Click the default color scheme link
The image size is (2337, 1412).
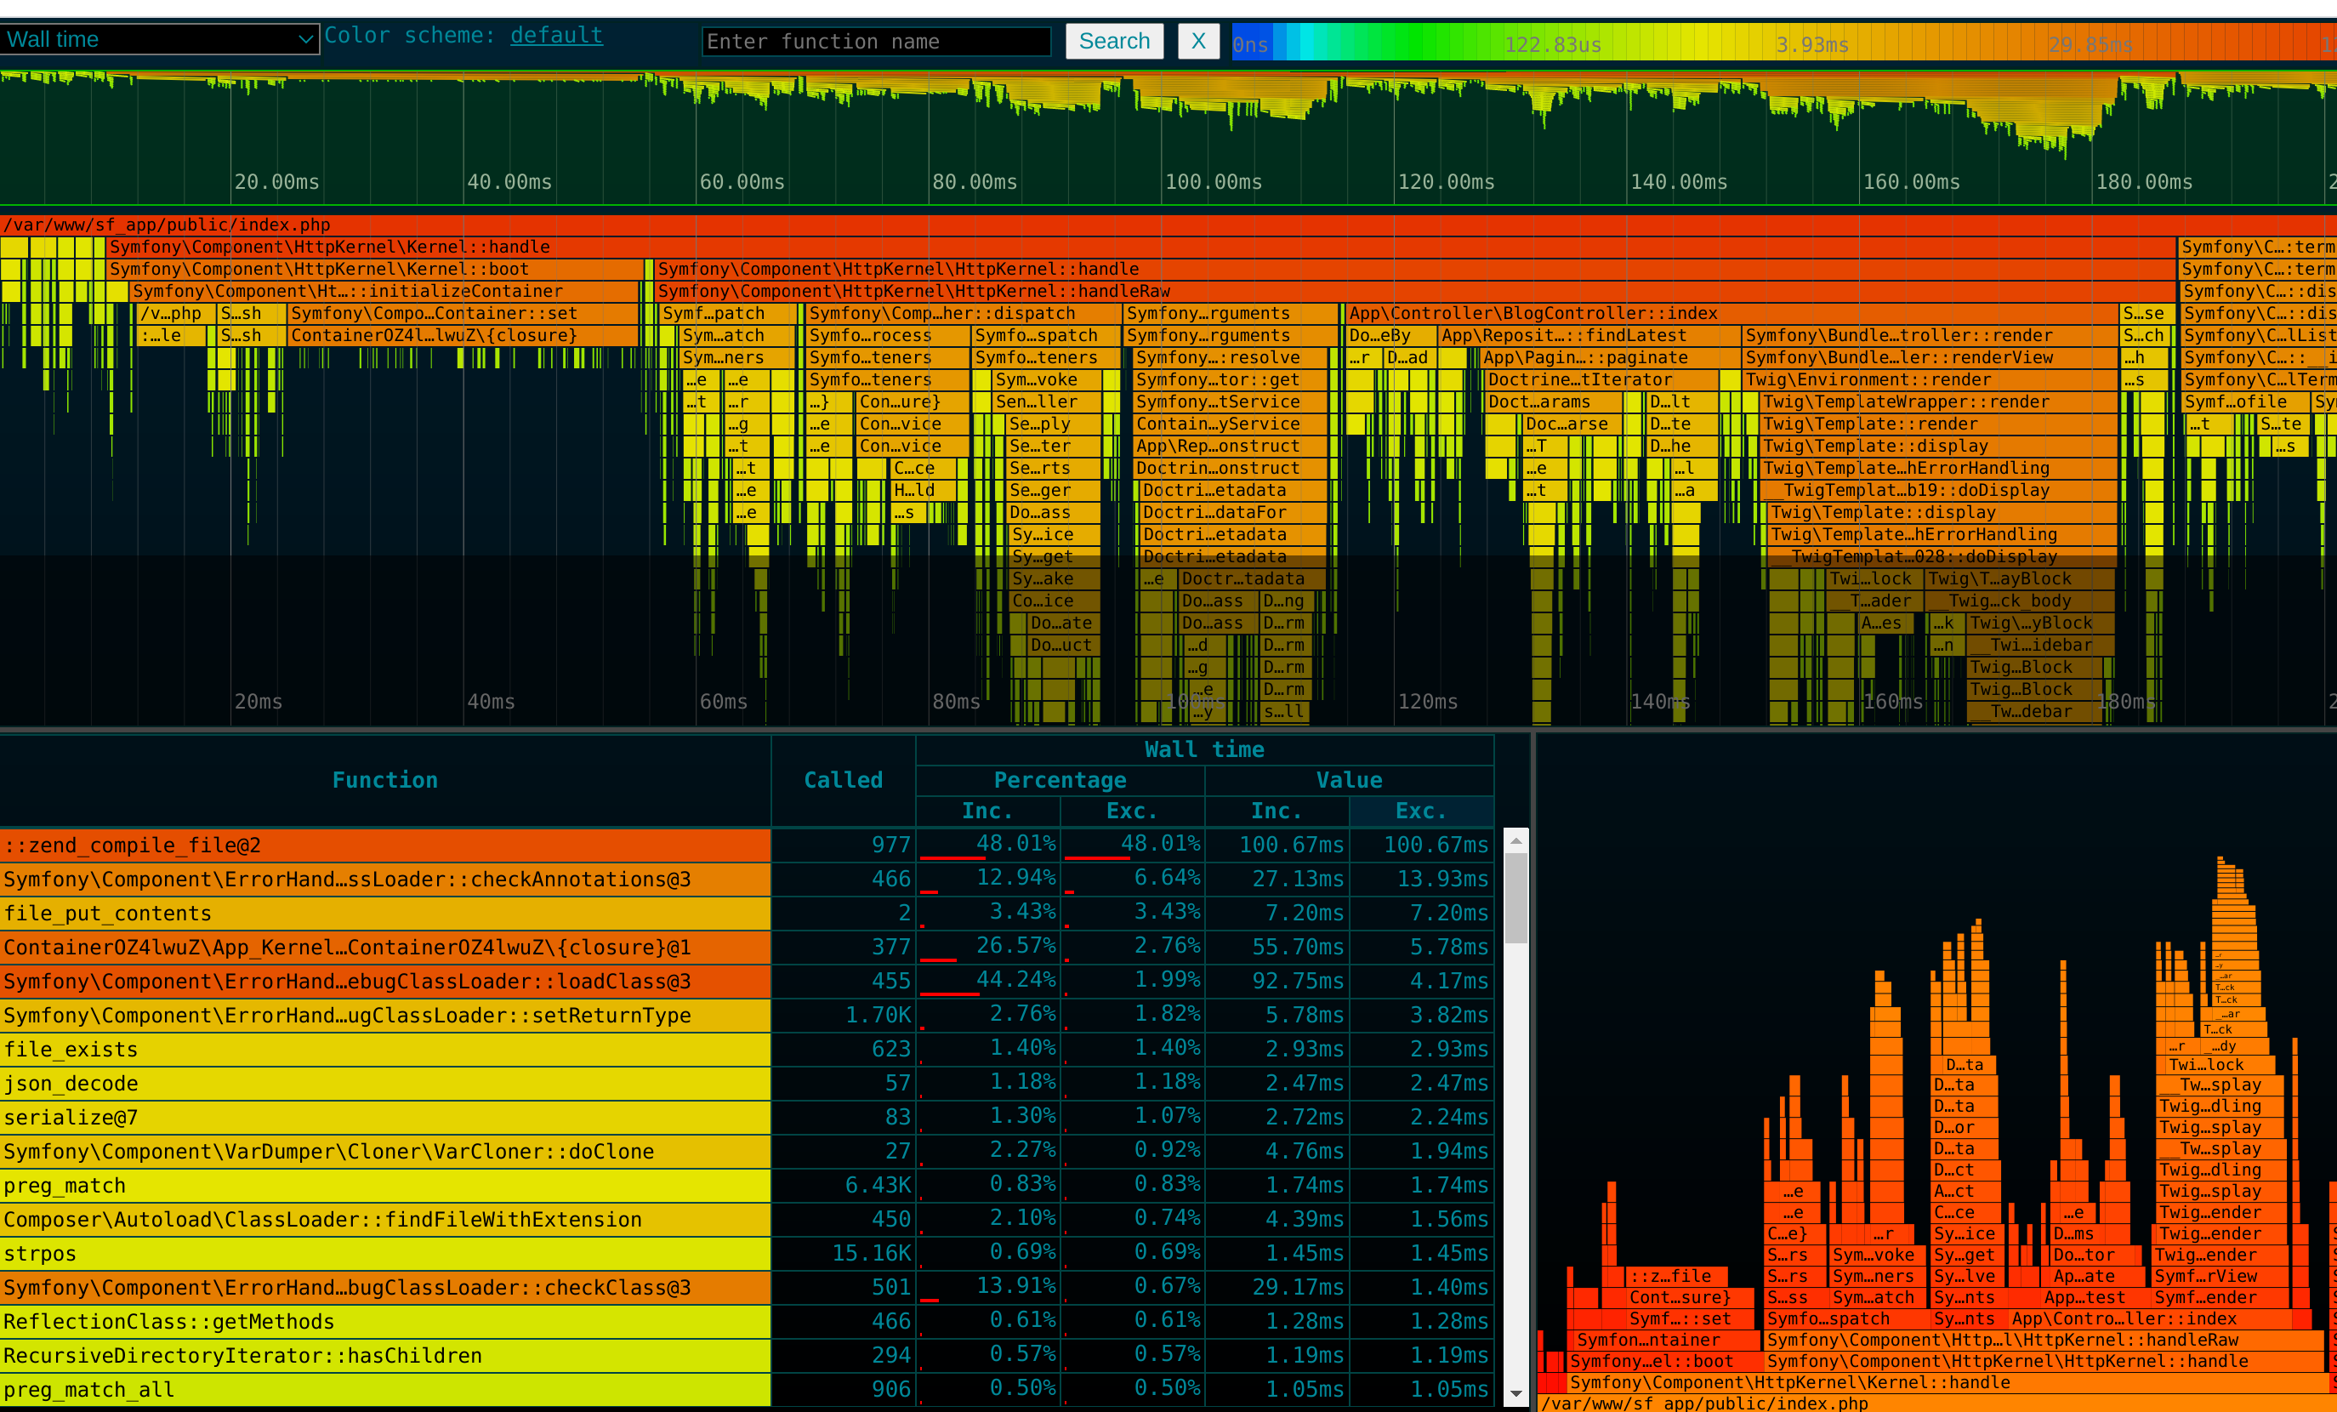click(x=556, y=35)
